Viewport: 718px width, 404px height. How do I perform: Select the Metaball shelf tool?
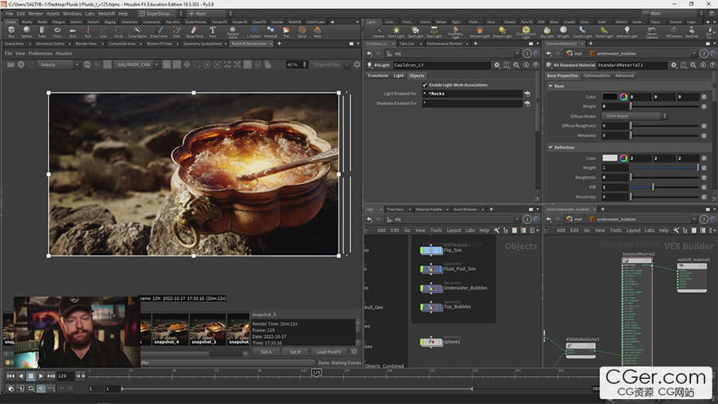tap(271, 32)
